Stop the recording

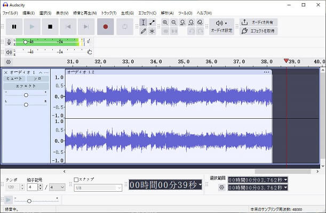(50, 27)
